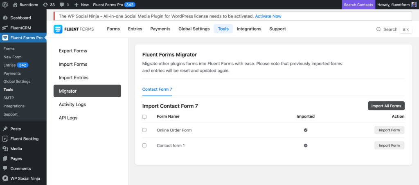Image resolution: width=419 pixels, height=185 pixels.
Task: Click the Search field with ⌘K shortcut
Action: coord(394,29)
